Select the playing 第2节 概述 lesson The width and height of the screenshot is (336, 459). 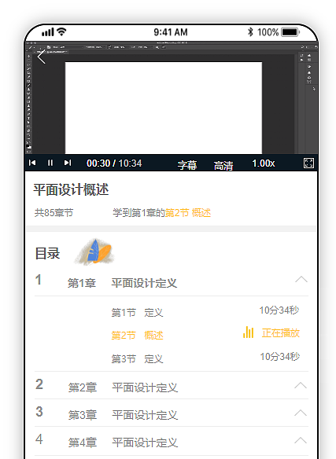[137, 335]
